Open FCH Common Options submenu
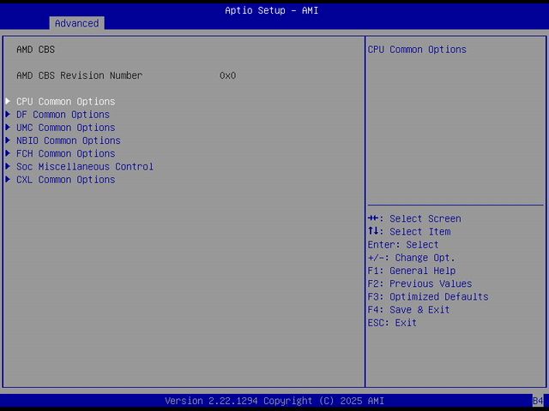This screenshot has width=549, height=411. 66,153
